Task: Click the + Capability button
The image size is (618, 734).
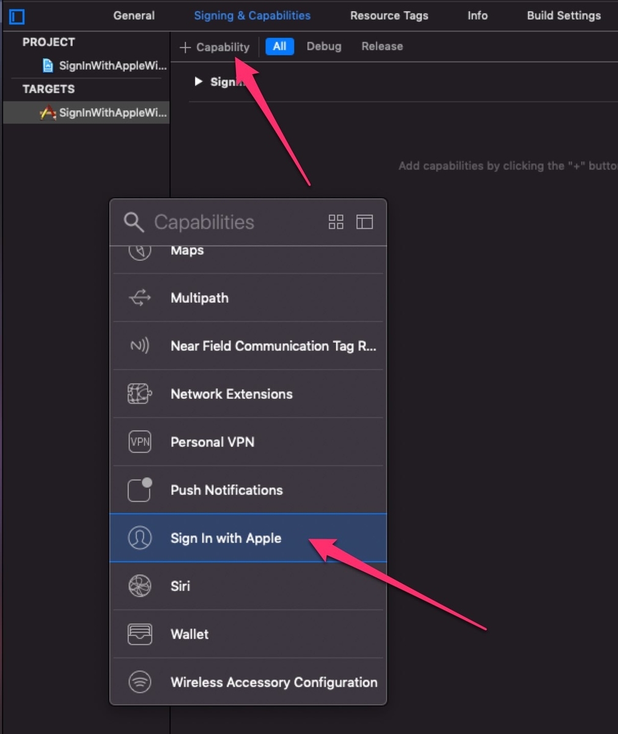Action: (215, 46)
